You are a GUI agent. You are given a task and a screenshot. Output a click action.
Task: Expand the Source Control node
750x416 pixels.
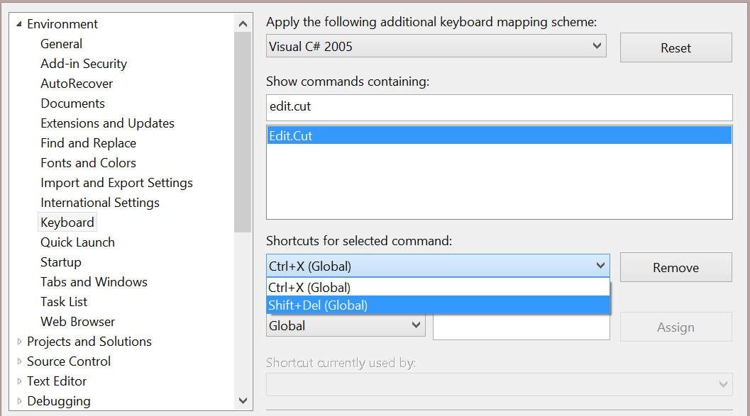19,361
